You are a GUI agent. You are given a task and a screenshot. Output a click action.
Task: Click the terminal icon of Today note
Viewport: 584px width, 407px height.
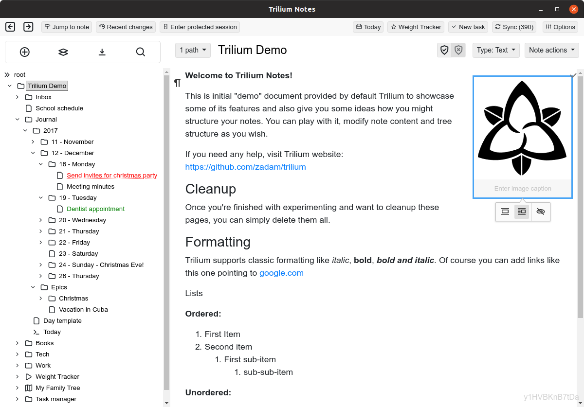36,332
